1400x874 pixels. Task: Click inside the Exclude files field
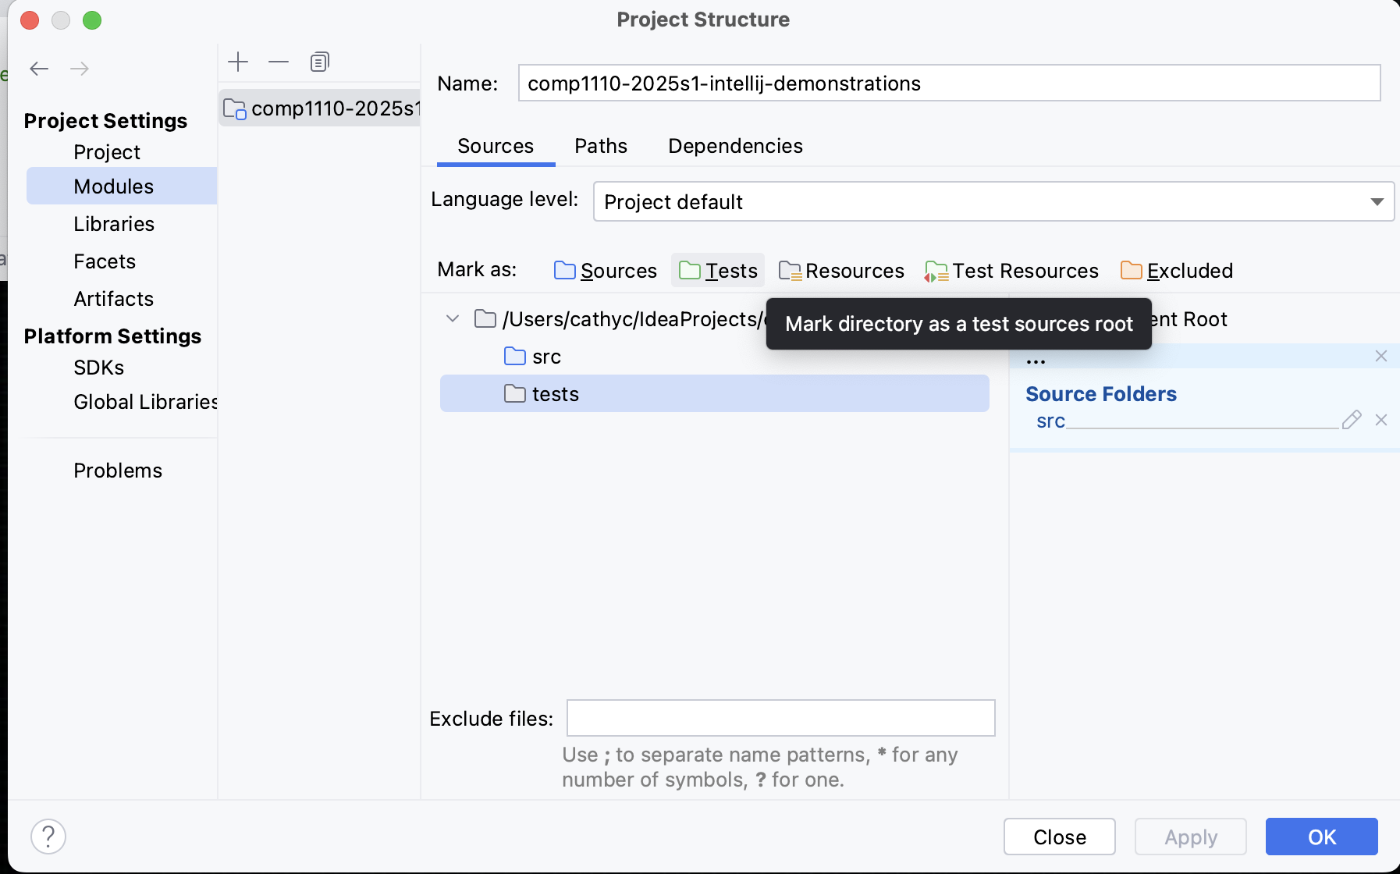tap(780, 718)
